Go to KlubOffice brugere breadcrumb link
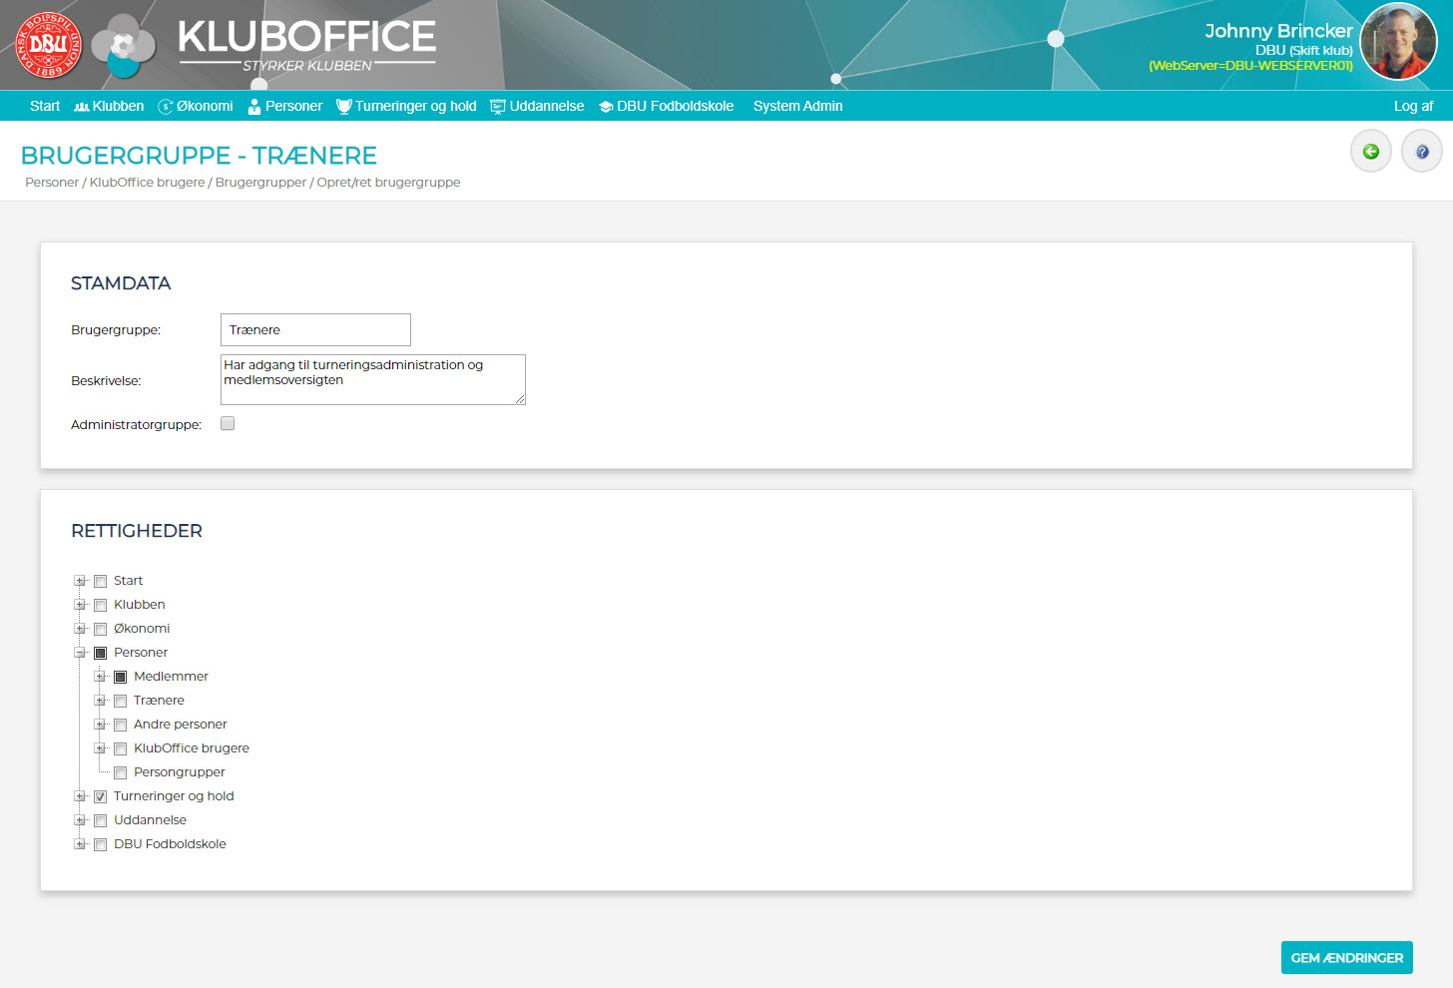This screenshot has height=988, width=1453. tap(147, 183)
